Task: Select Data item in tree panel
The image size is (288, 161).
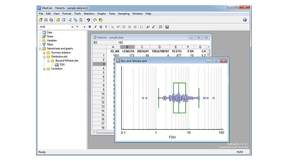Action: click(49, 33)
